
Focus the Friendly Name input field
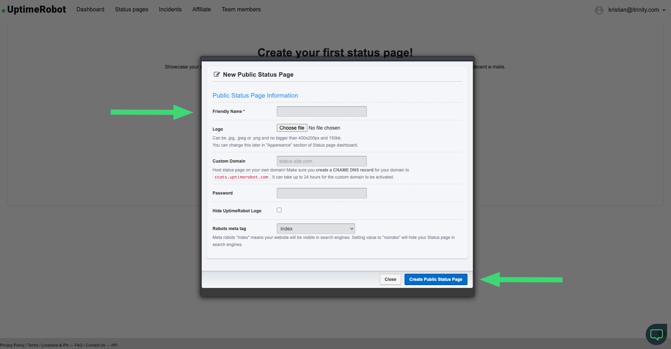point(322,111)
